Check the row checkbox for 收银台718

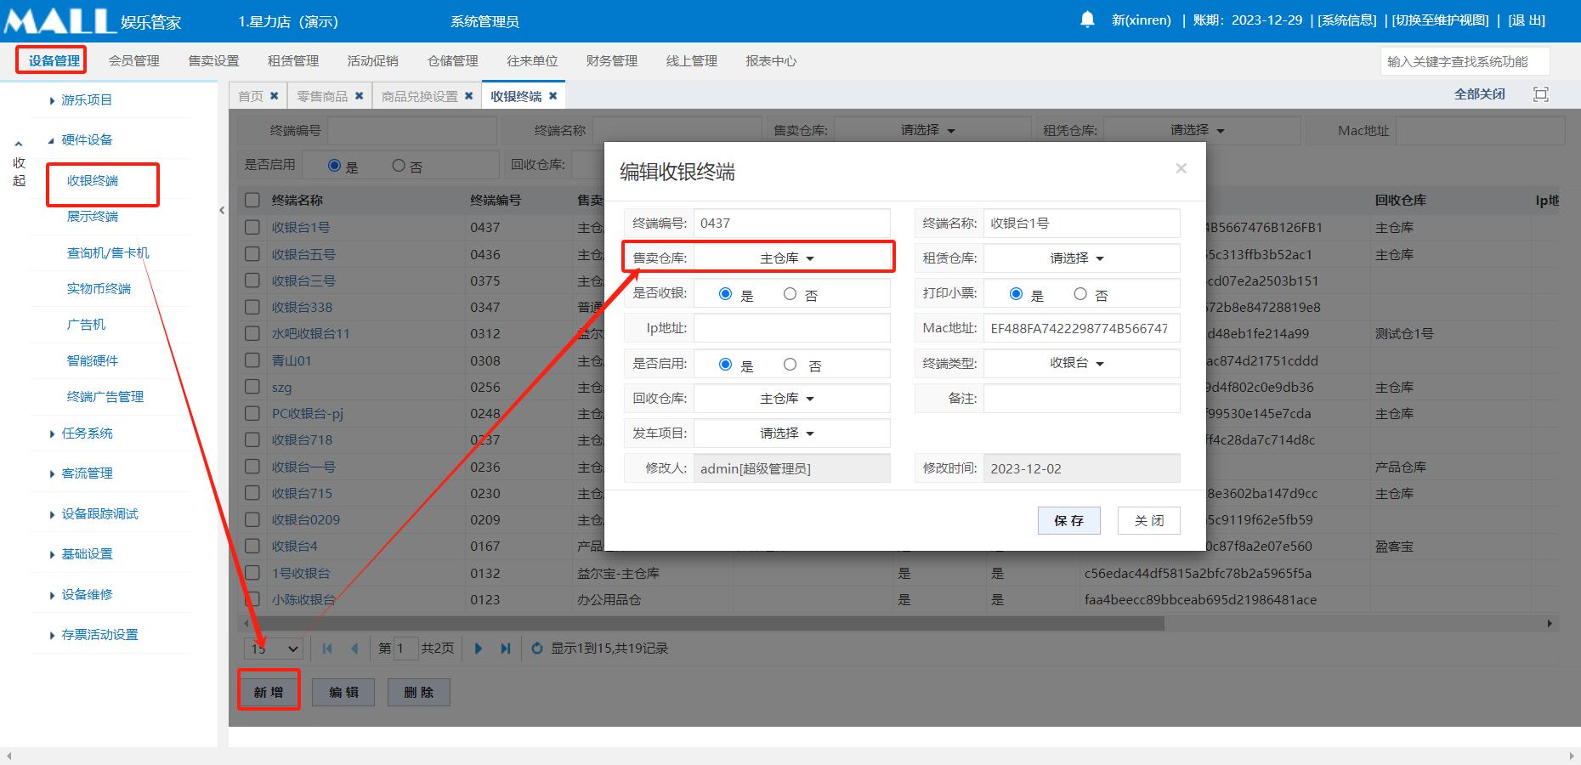(x=252, y=439)
